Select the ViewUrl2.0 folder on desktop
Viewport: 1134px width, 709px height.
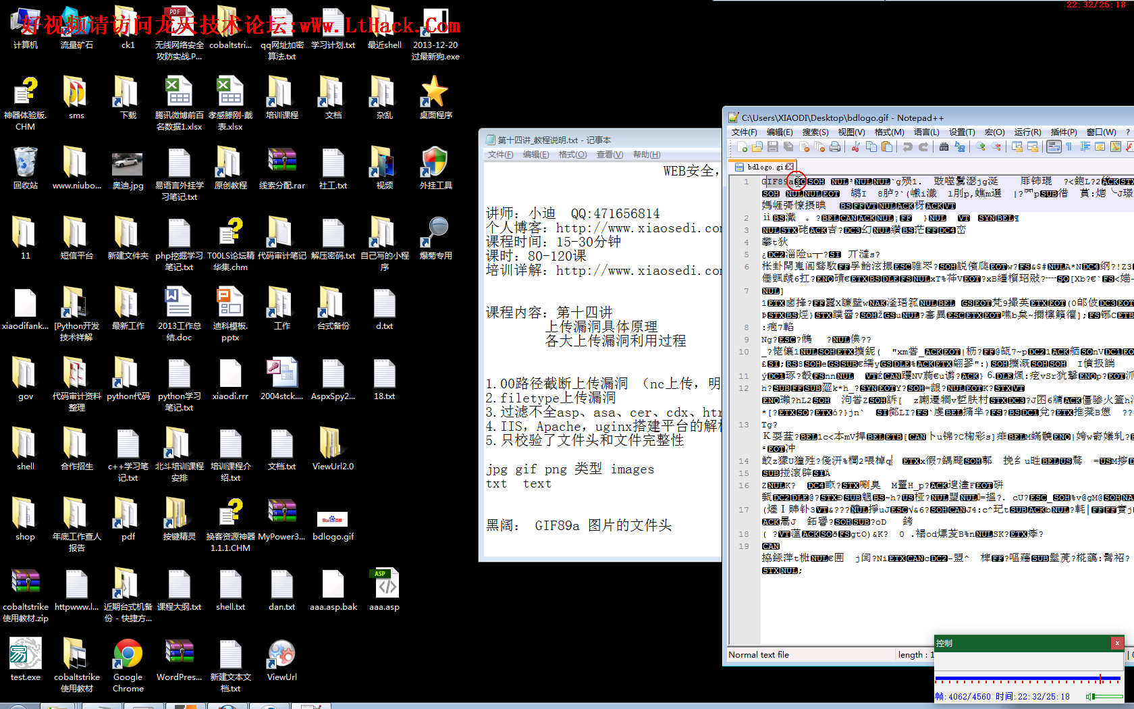pos(333,448)
